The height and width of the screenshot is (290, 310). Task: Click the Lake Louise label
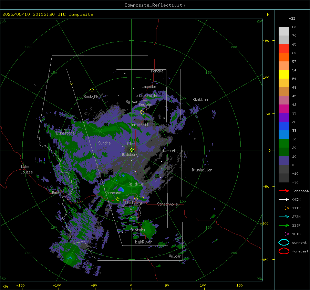[27, 169]
